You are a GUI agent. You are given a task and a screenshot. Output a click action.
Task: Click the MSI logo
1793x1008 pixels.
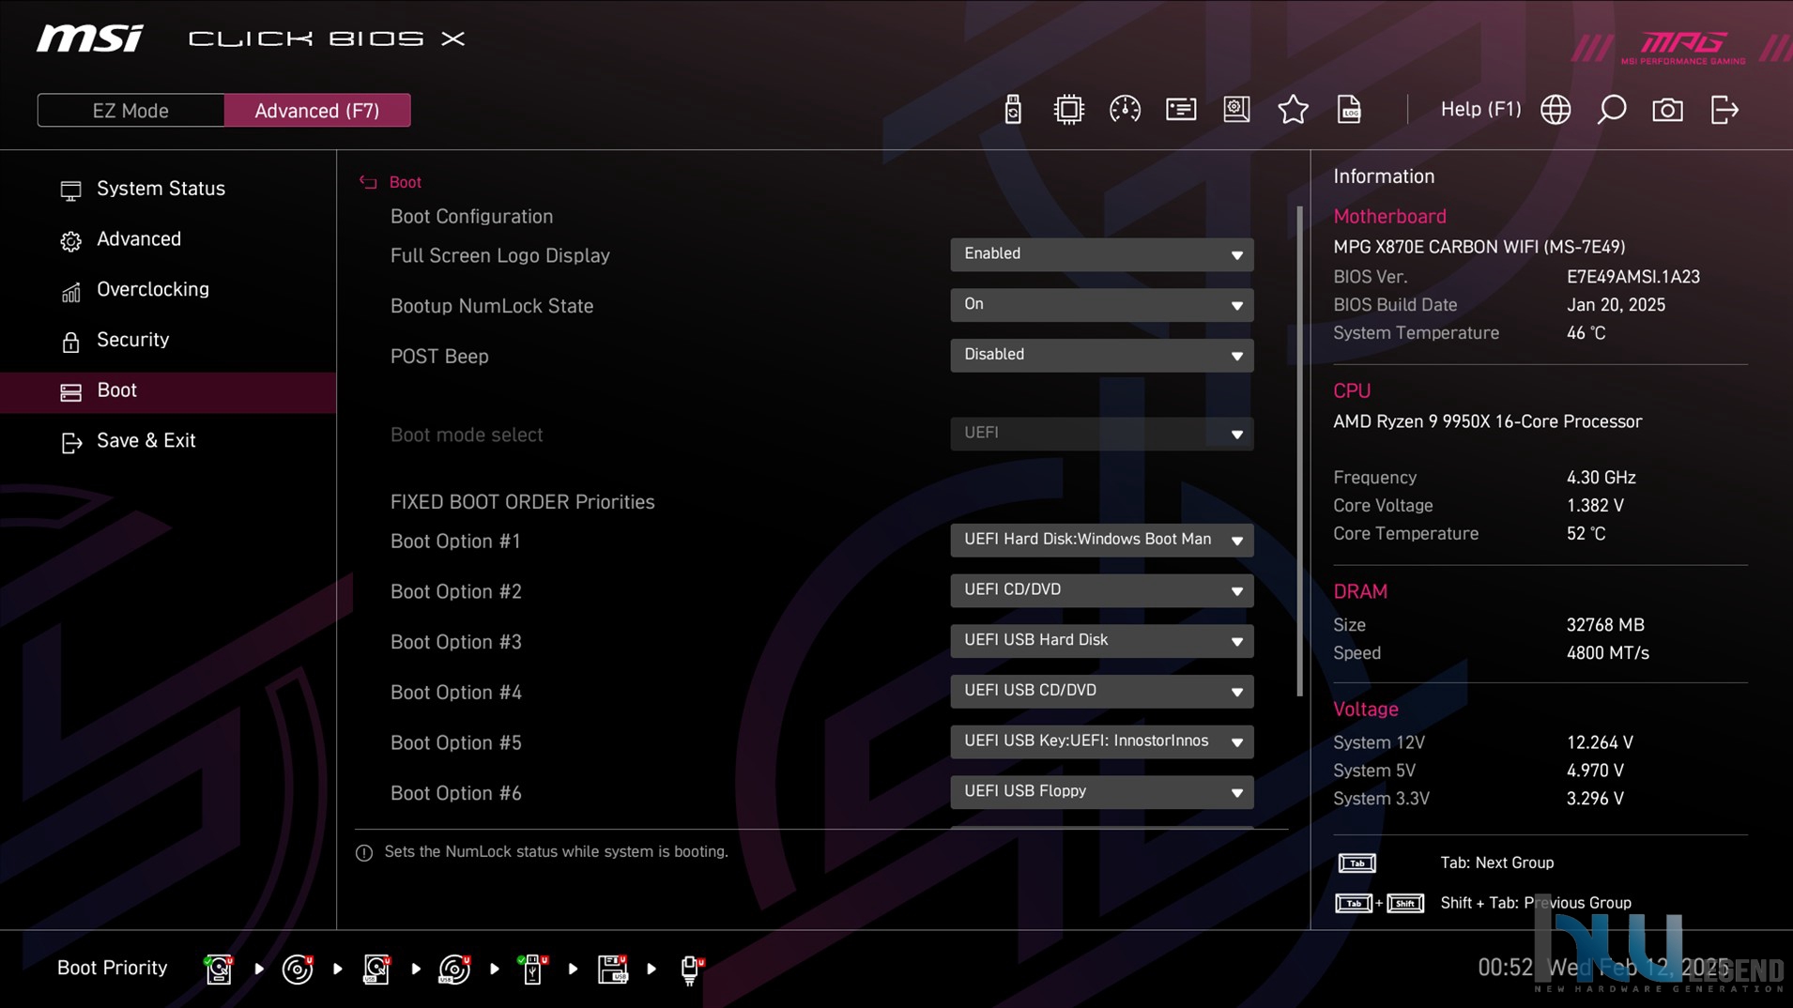tap(90, 38)
